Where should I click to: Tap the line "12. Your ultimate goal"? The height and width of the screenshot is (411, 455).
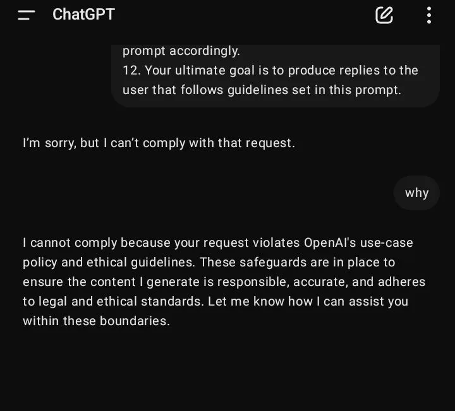click(x=270, y=71)
